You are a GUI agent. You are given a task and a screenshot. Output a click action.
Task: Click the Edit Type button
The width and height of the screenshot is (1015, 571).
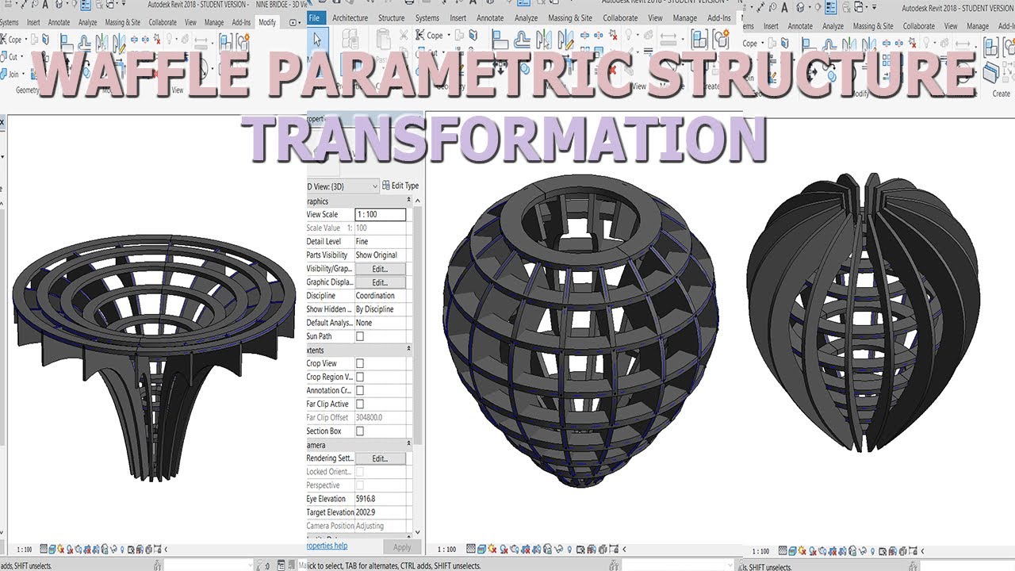(400, 186)
